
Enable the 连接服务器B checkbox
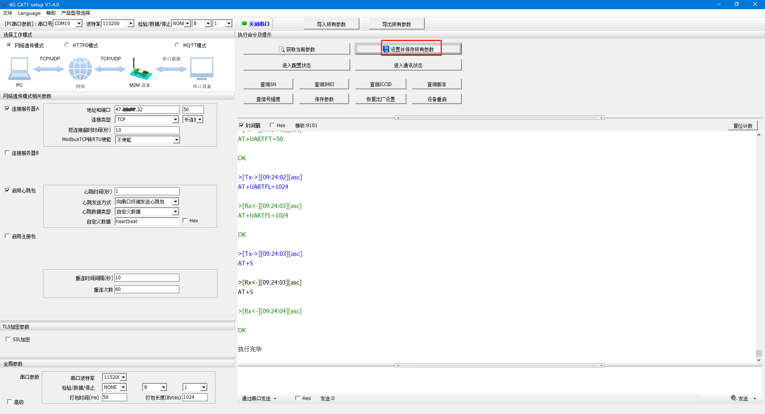[7, 153]
